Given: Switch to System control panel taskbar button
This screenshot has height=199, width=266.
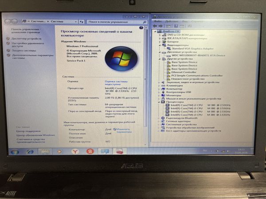Looking at the screenshot, I should click(x=105, y=151).
